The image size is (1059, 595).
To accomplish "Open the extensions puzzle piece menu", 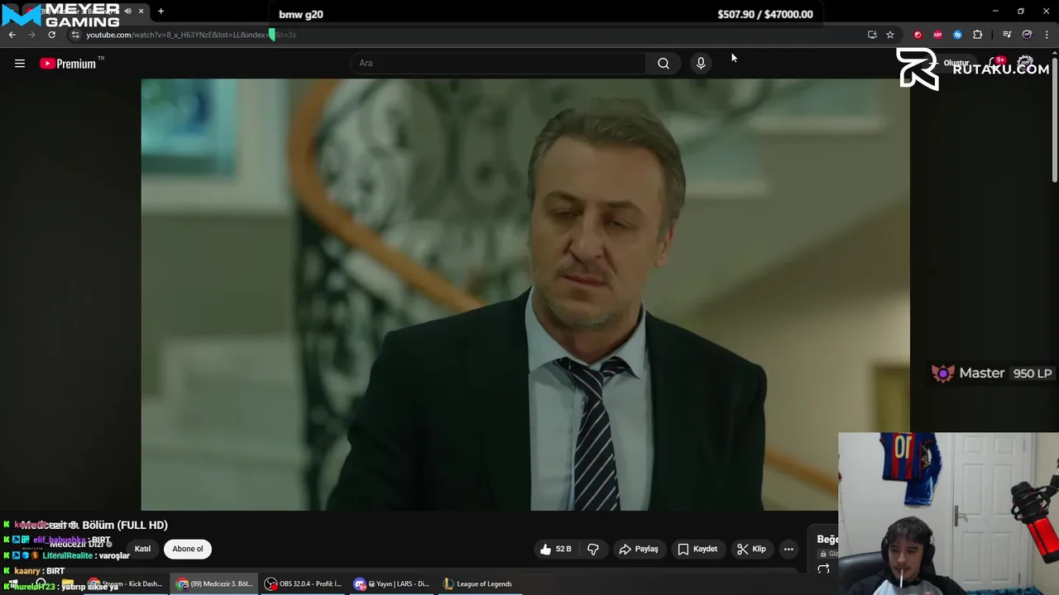I will pos(978,35).
